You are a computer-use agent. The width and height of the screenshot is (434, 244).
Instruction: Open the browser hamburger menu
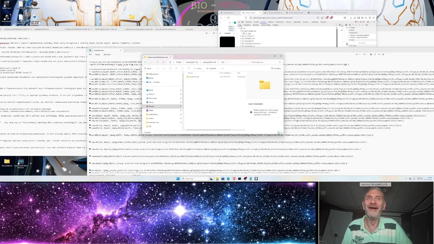[374, 18]
